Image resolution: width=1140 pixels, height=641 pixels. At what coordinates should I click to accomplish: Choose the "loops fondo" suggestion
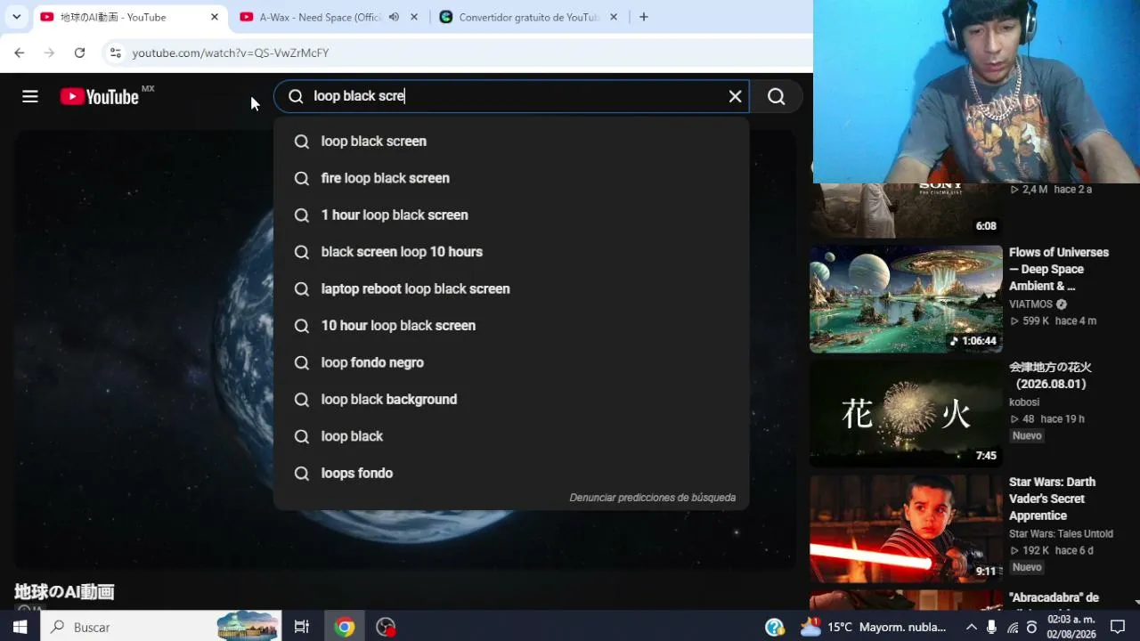511,474
